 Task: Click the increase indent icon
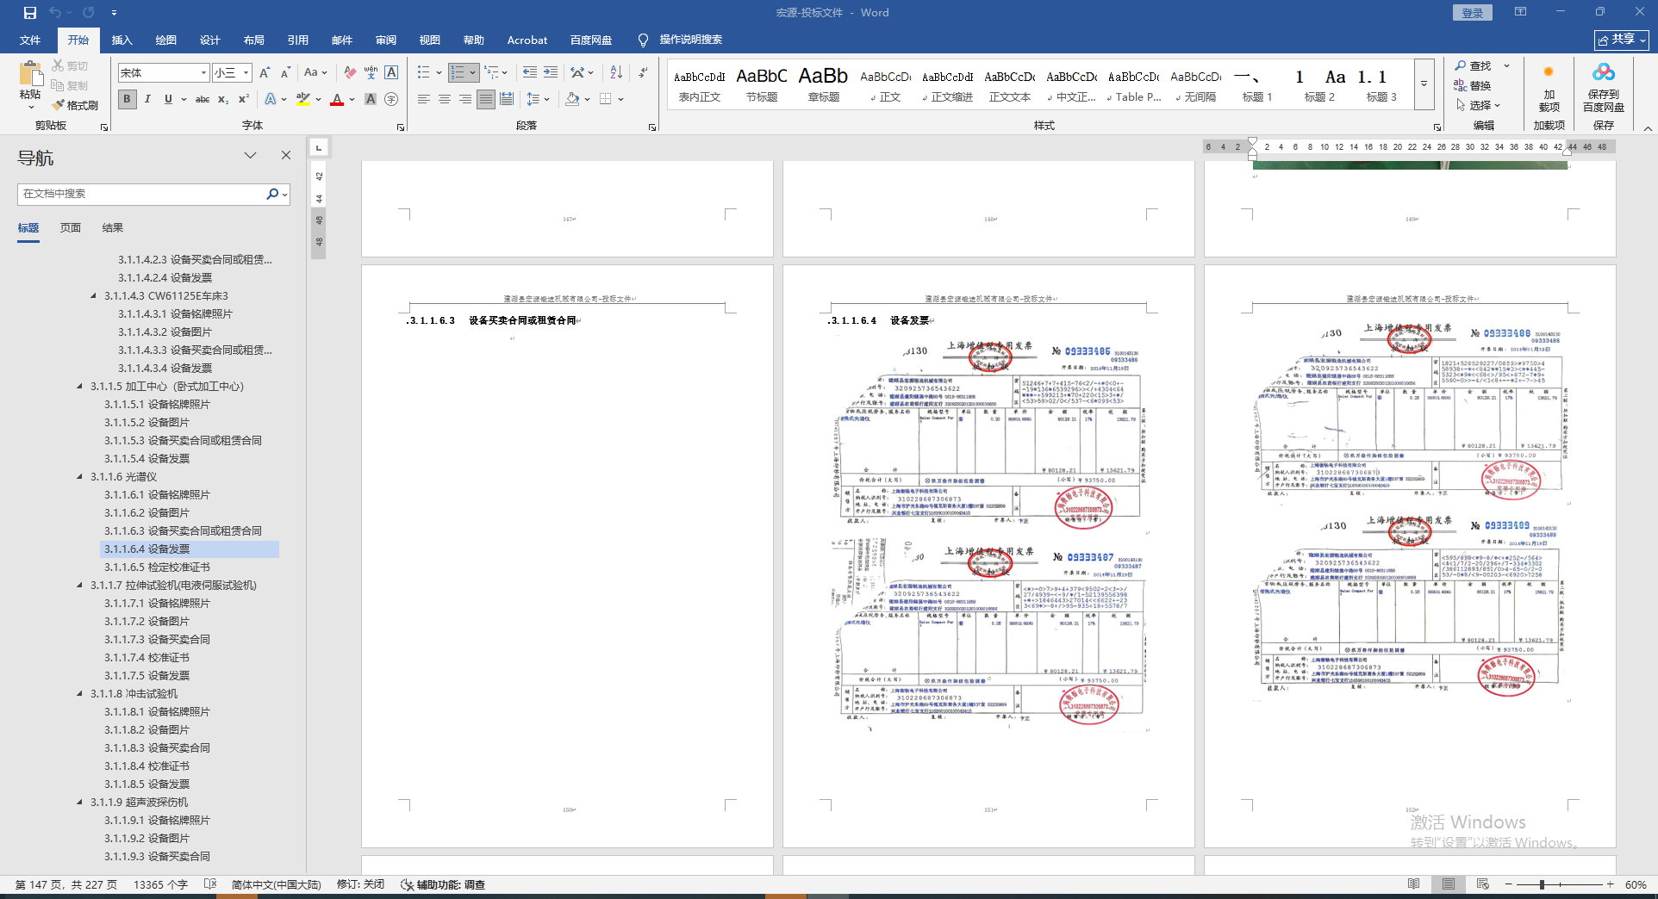551,72
